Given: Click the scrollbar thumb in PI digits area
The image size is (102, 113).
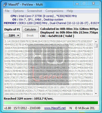Looking at the screenshot, I should click(96, 46).
